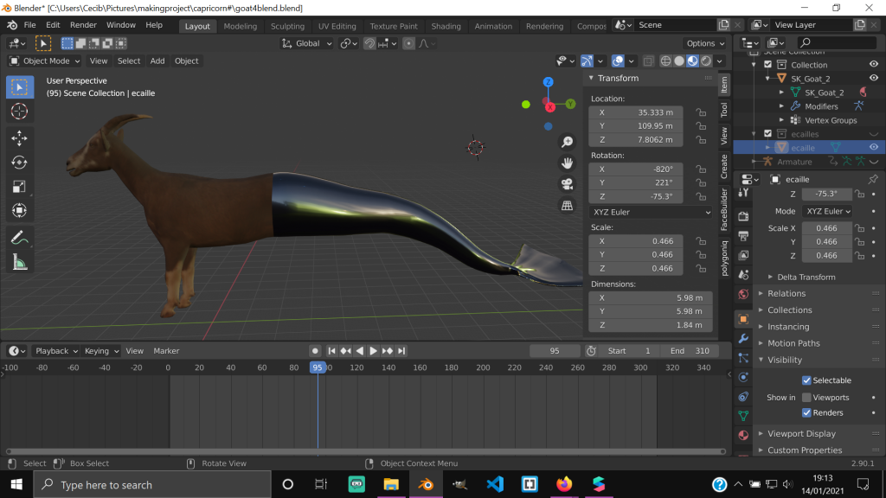Hide the SK_Goat_2 object with eye icon
The image size is (886, 498).
click(873, 79)
